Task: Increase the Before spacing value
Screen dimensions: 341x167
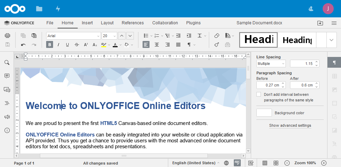Action: pos(283,83)
